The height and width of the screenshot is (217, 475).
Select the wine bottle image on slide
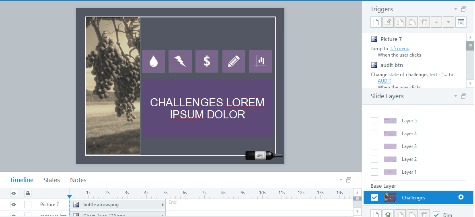tap(264, 155)
